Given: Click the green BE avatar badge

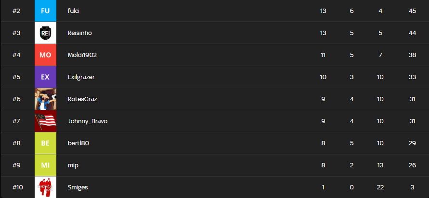Looking at the screenshot, I should pyautogui.click(x=45, y=143).
